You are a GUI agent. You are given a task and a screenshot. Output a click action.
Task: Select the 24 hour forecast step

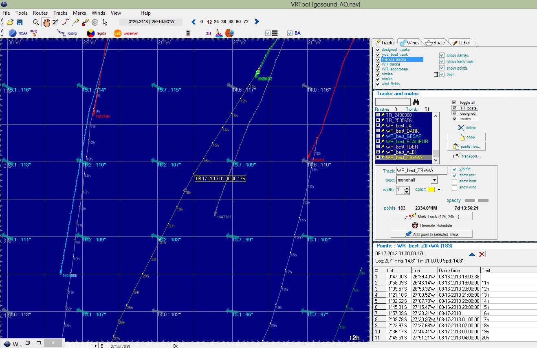coord(216,22)
